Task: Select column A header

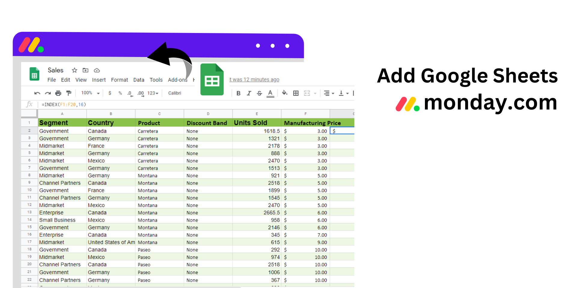Action: point(62,114)
